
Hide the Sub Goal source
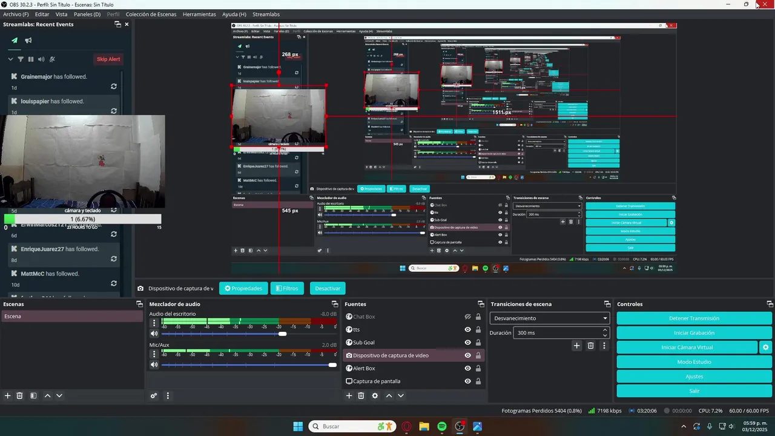coord(467,342)
